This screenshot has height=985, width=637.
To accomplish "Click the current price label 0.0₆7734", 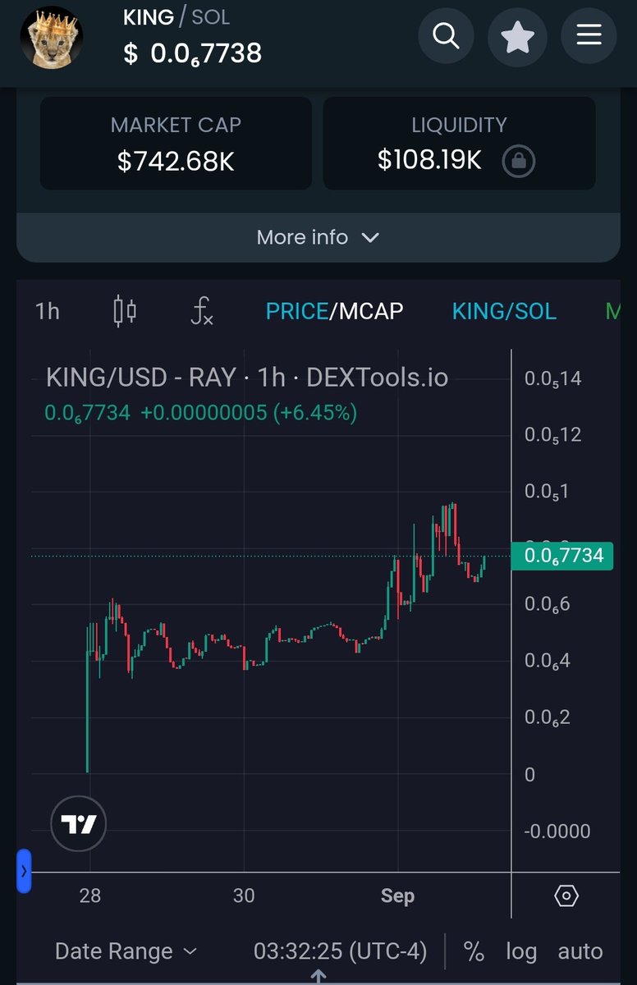I will pos(561,556).
